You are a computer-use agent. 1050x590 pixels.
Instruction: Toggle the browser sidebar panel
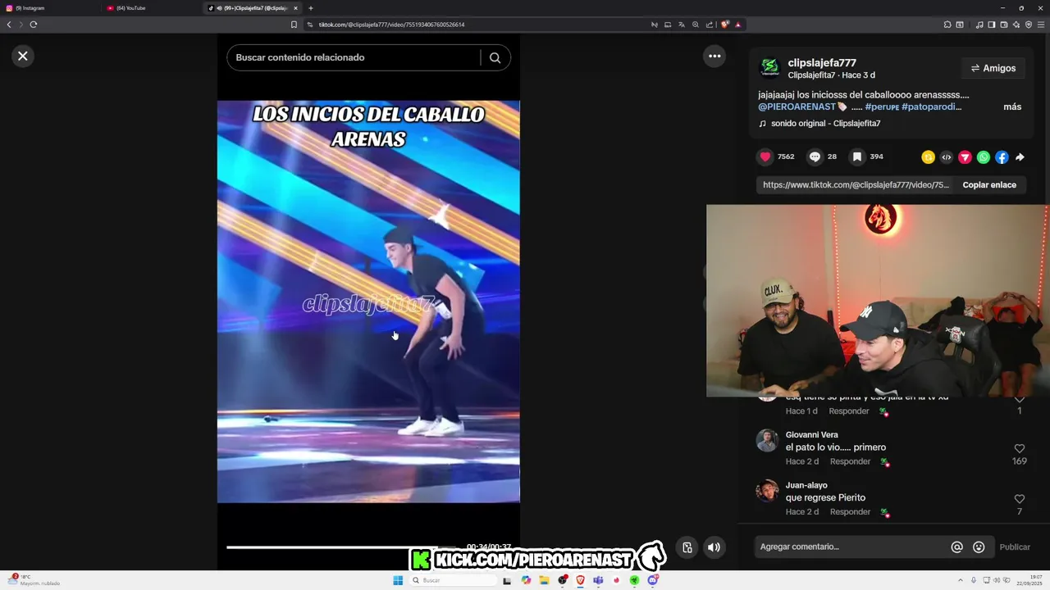[992, 25]
